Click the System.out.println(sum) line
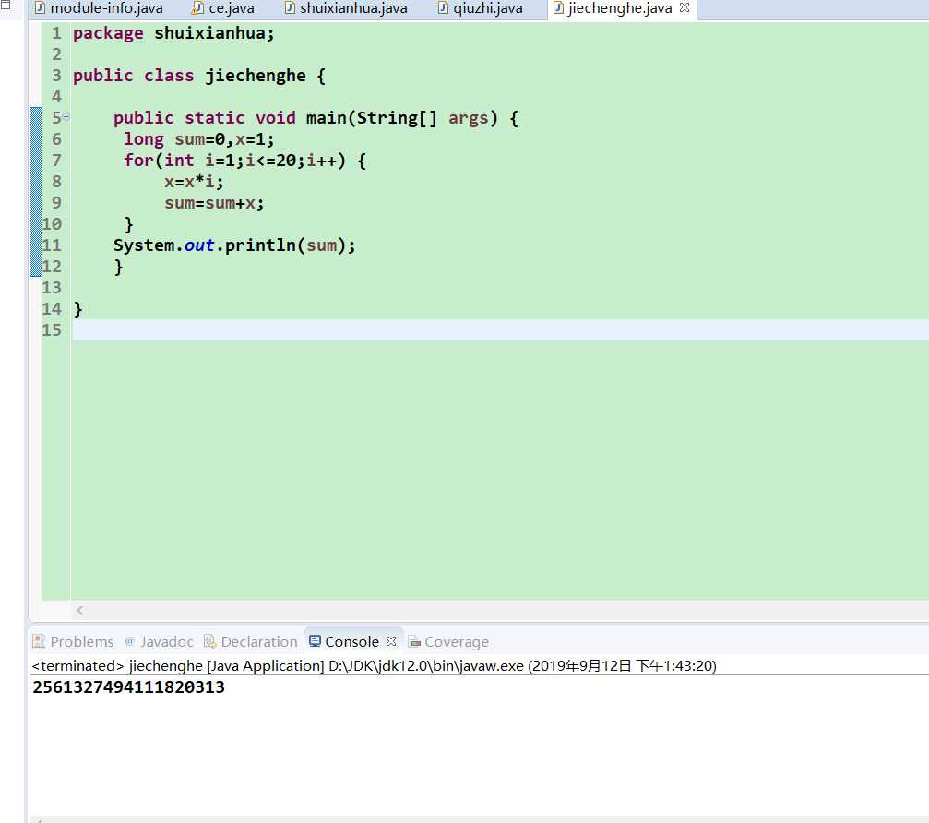This screenshot has width=929, height=823. click(x=234, y=245)
